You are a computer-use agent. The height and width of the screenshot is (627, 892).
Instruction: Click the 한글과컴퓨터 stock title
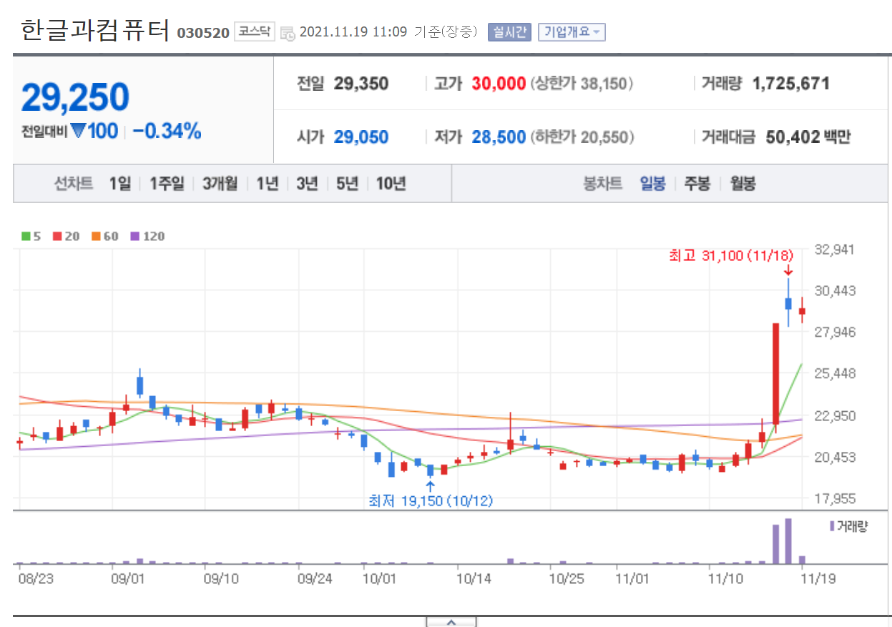(95, 30)
